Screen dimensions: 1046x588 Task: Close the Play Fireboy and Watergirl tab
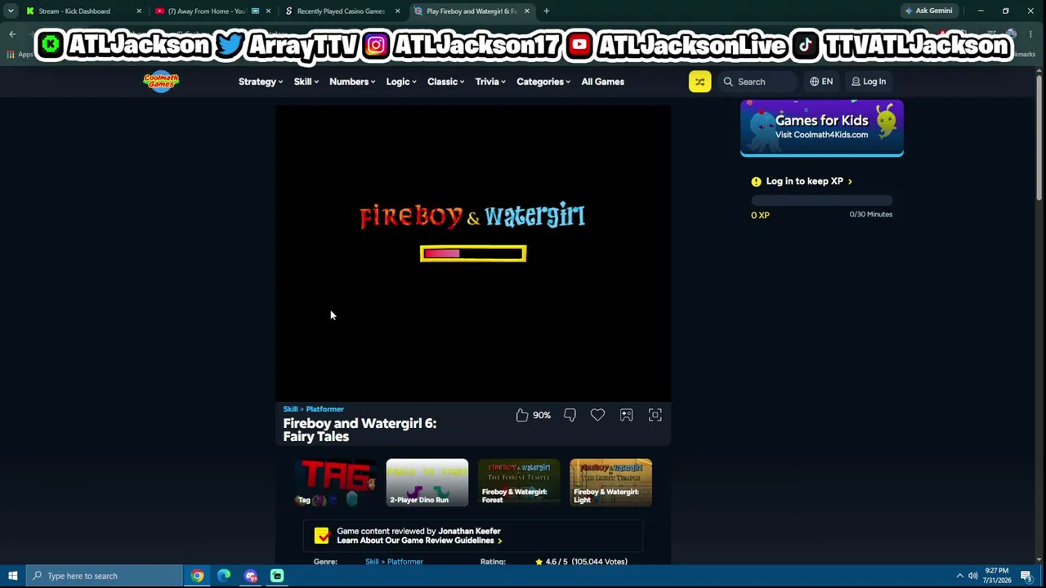pyautogui.click(x=526, y=11)
